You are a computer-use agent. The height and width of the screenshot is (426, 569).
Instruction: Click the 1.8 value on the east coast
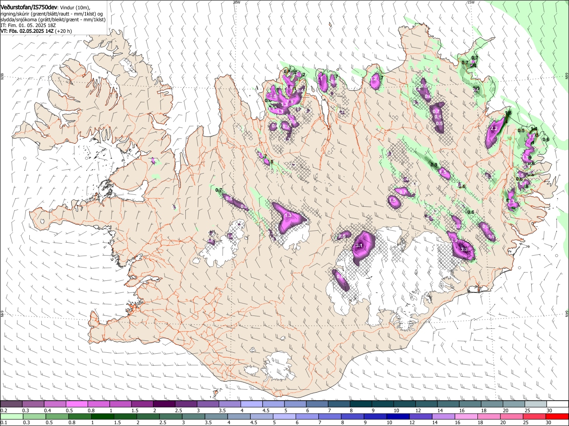pos(509,113)
